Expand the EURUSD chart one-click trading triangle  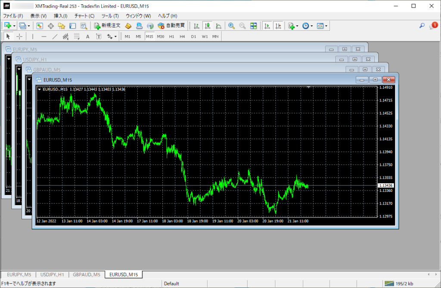click(x=39, y=89)
